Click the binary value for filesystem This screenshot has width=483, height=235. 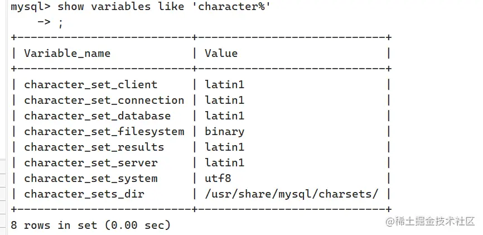coord(225,132)
